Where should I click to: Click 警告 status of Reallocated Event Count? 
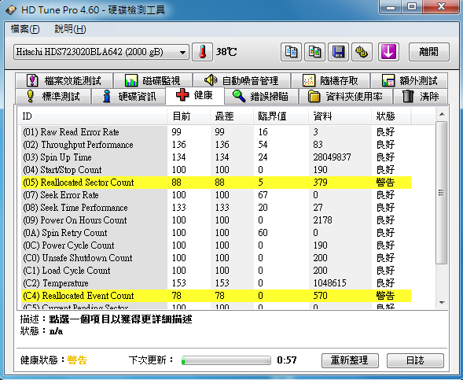click(x=385, y=296)
